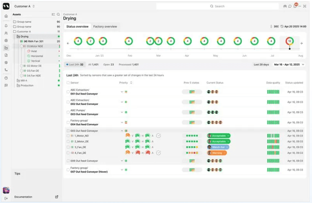Select the timeline marker showing 12
The width and height of the screenshot is (312, 203).
(x=290, y=41)
